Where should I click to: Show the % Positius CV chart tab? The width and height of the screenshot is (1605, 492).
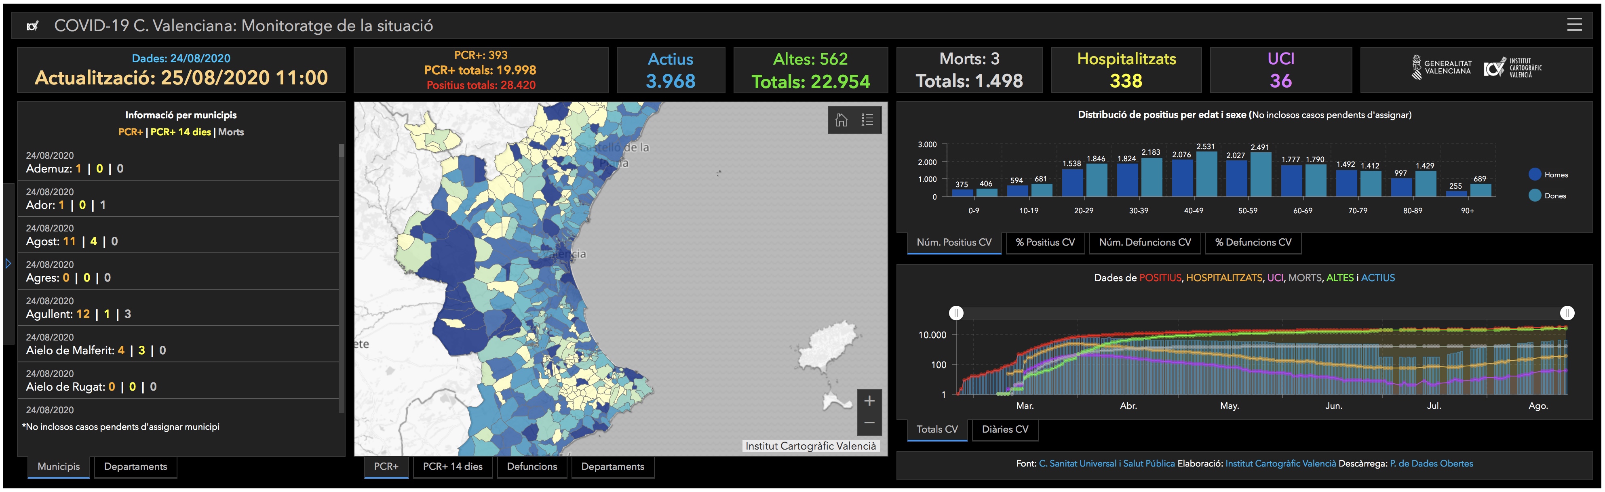click(x=1045, y=242)
